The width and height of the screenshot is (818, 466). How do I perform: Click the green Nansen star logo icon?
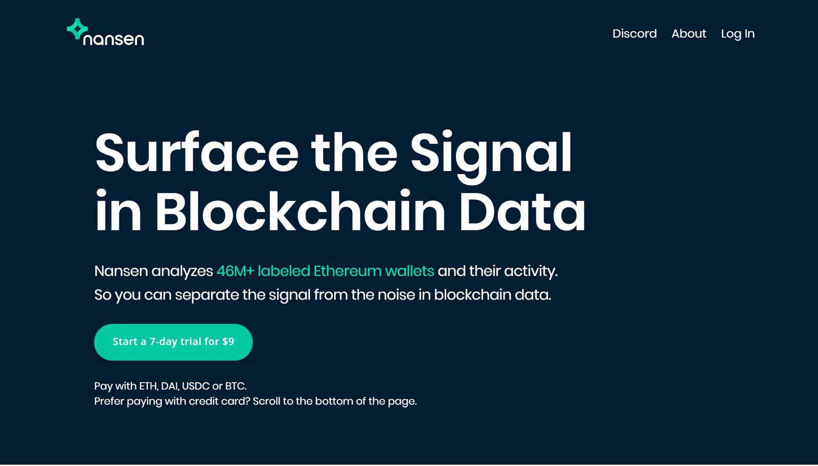[77, 29]
